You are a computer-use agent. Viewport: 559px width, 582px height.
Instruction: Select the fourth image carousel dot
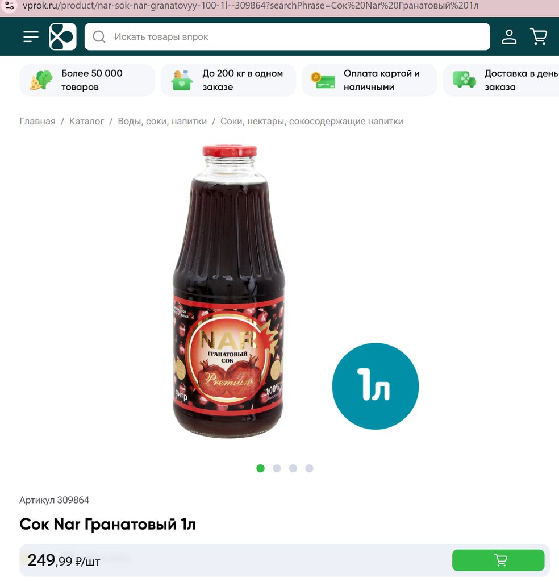point(310,468)
